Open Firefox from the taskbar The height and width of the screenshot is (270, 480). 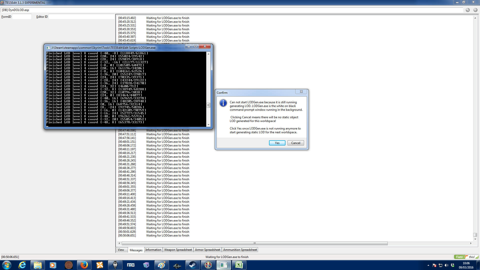click(84, 265)
